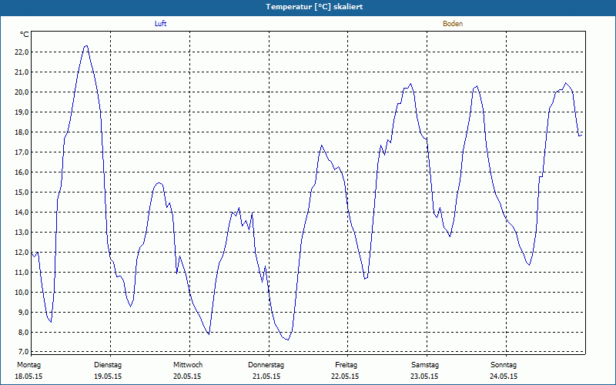Click the 'Luft' legend label
The height and width of the screenshot is (385, 616).
pyautogui.click(x=160, y=24)
